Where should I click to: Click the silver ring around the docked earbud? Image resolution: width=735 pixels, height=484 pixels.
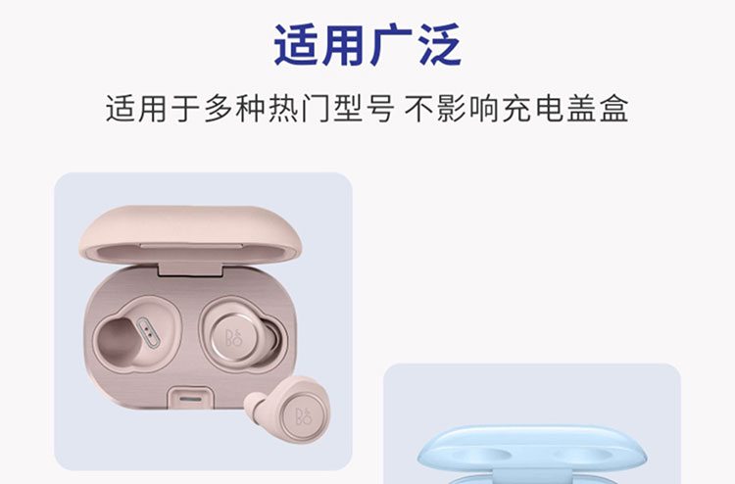click(233, 337)
